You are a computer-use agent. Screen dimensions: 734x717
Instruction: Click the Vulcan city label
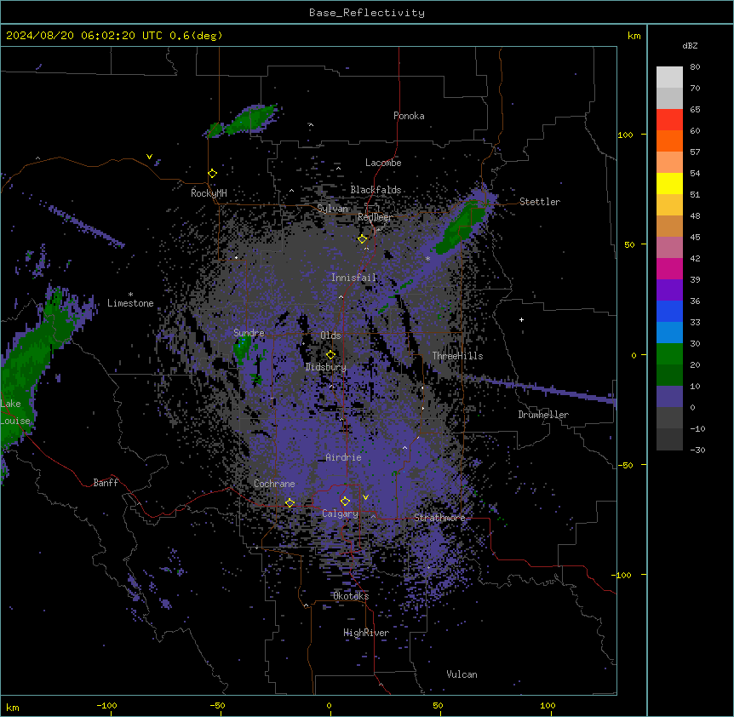[462, 674]
